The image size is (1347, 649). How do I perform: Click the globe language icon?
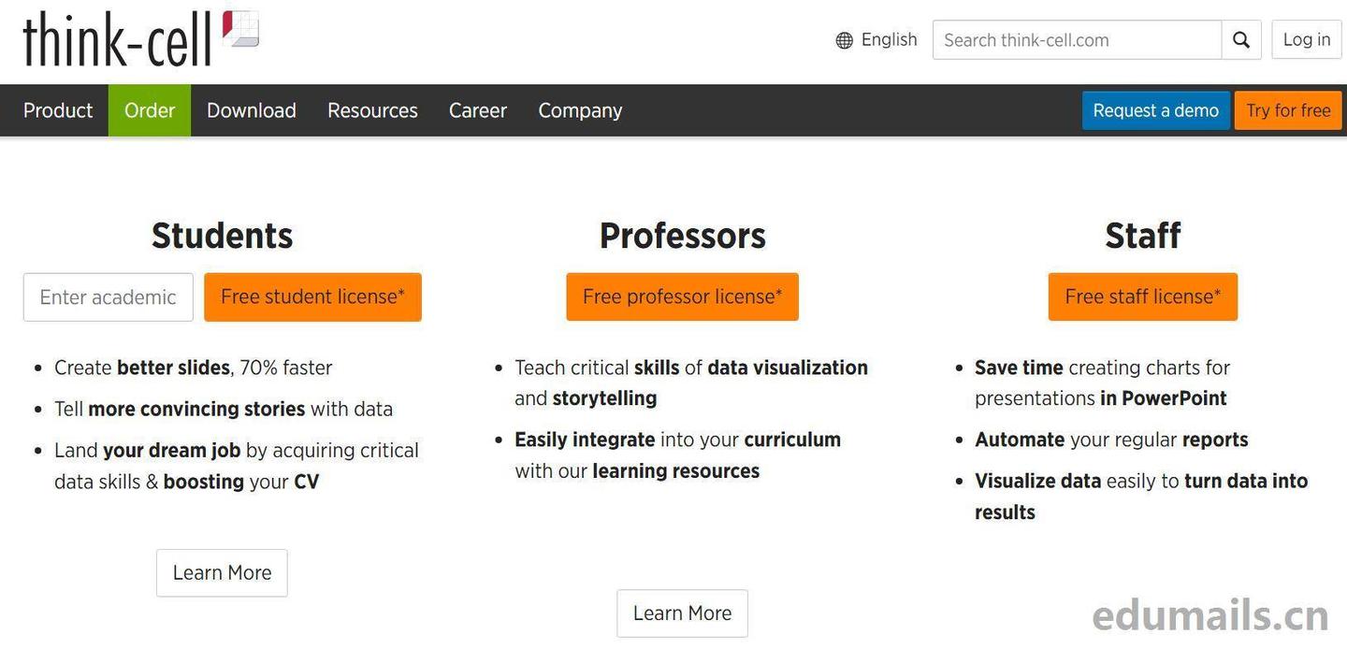pyautogui.click(x=844, y=40)
